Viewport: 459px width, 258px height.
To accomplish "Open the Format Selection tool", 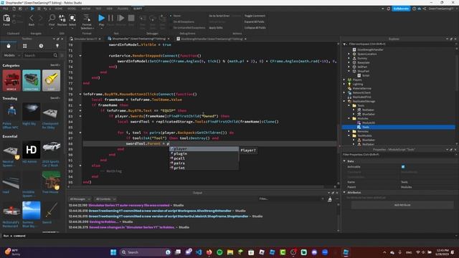I will (87, 21).
